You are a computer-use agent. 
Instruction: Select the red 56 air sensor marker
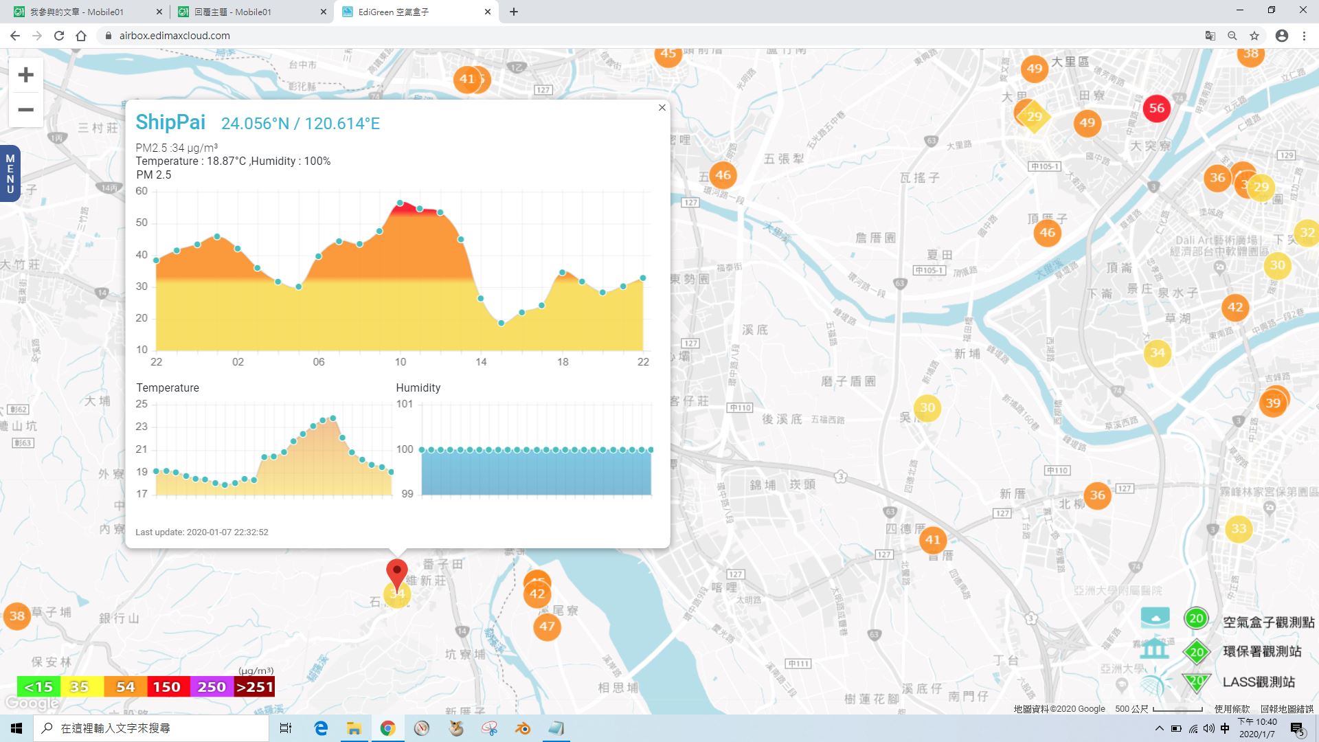pos(1156,108)
